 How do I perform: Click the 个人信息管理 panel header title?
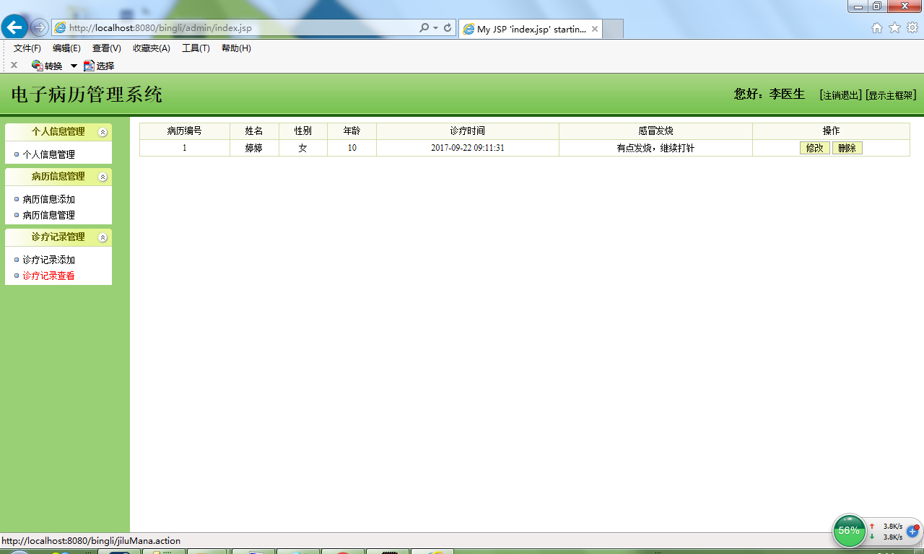click(58, 132)
